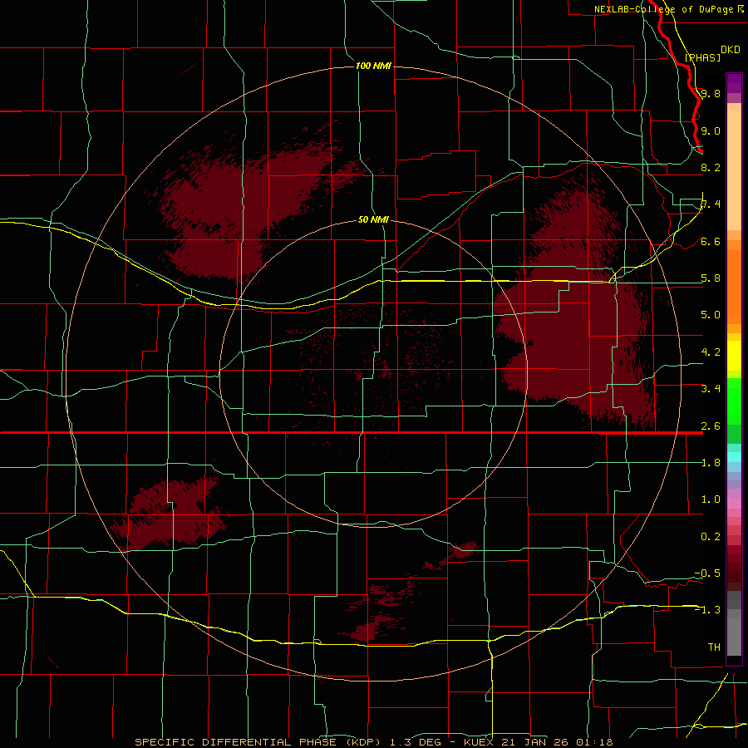The image size is (748, 748).
Task: Click the 01:18 timestamp in caption
Action: pyautogui.click(x=594, y=742)
